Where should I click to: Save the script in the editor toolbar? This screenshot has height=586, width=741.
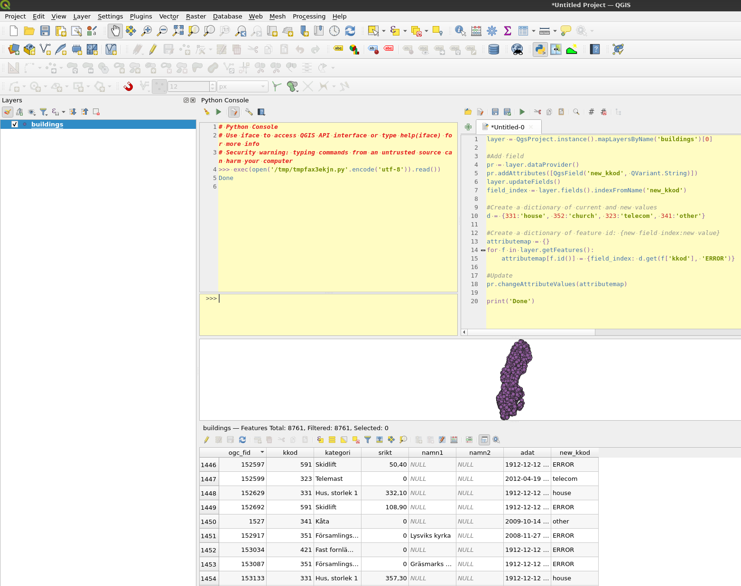coord(495,112)
